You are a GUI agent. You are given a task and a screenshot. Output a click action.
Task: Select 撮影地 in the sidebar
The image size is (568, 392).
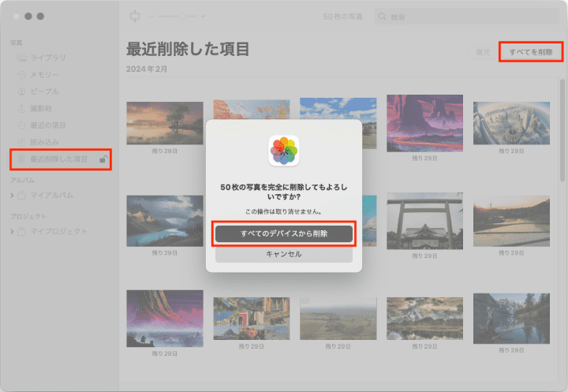pyautogui.click(x=40, y=108)
